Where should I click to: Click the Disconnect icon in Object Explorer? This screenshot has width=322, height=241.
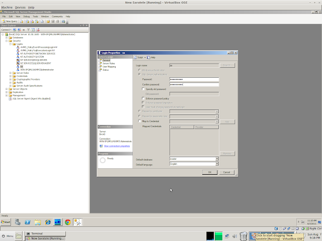point(19,30)
